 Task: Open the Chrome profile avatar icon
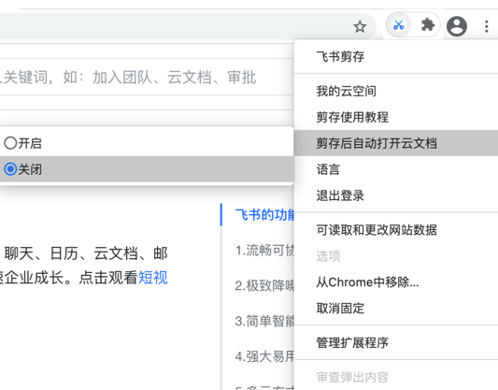pyautogui.click(x=457, y=26)
